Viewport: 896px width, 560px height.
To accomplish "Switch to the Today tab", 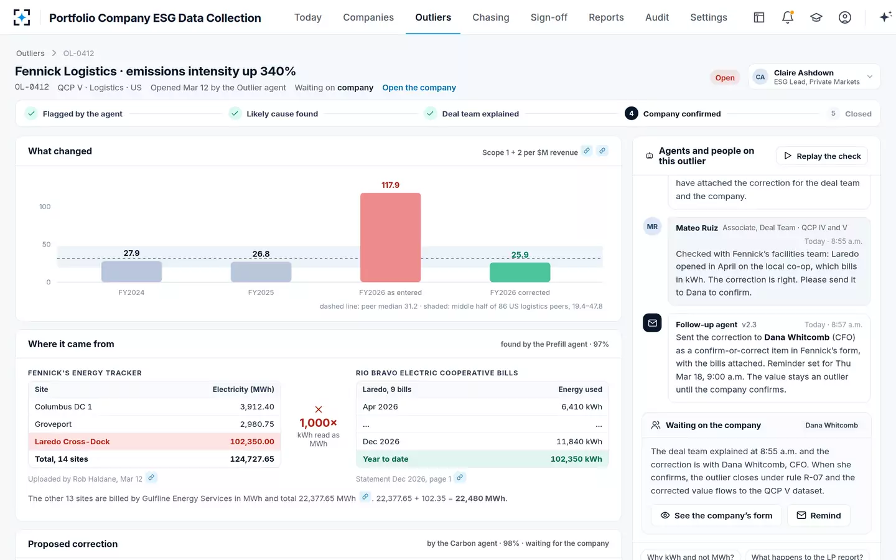I will [308, 17].
